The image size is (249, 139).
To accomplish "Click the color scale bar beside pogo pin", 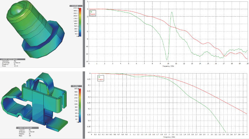I will click(80, 22).
